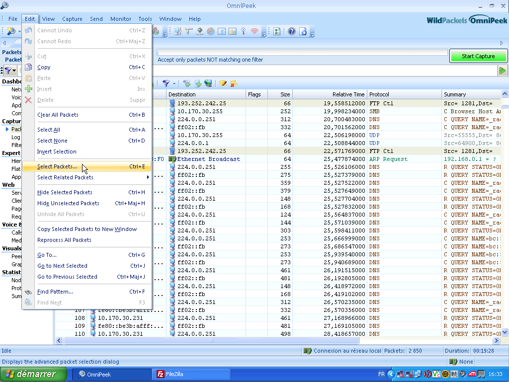The image size is (509, 382).
Task: Open dropdown arrow beside left panel funnel
Action: click(14, 71)
